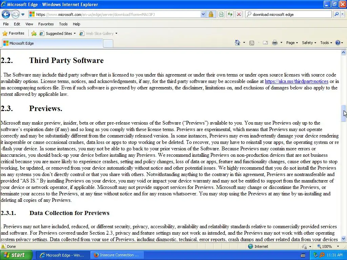Click the vertical scrollbar thumb
The width and height of the screenshot is (347, 260).
pyautogui.click(x=343, y=113)
